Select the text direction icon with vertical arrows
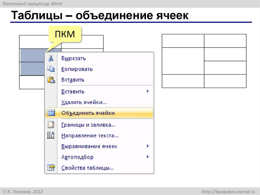Viewport: 260px width, 195px height. point(51,135)
